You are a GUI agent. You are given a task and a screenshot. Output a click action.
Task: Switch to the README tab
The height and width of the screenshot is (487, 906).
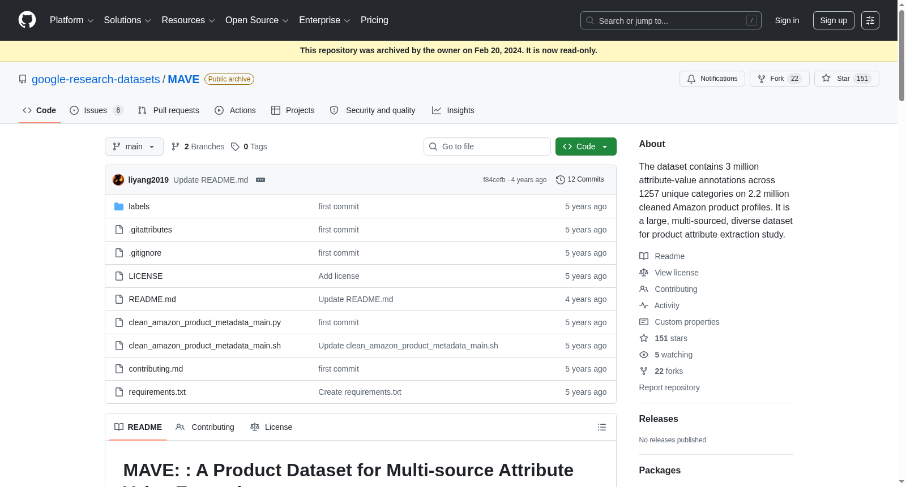coord(138,427)
